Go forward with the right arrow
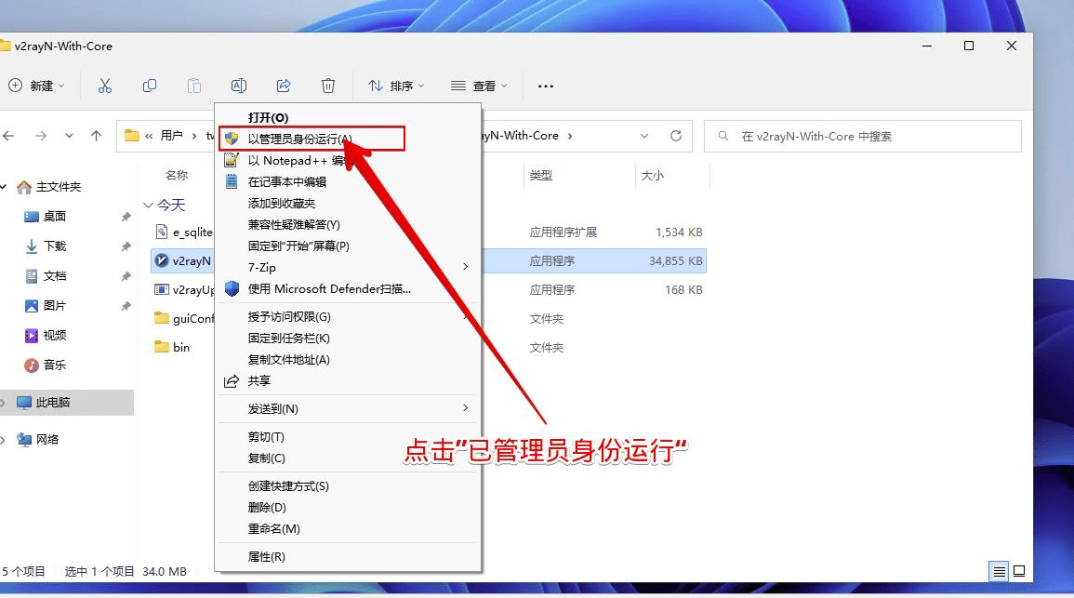1074x598 pixels. click(41, 136)
